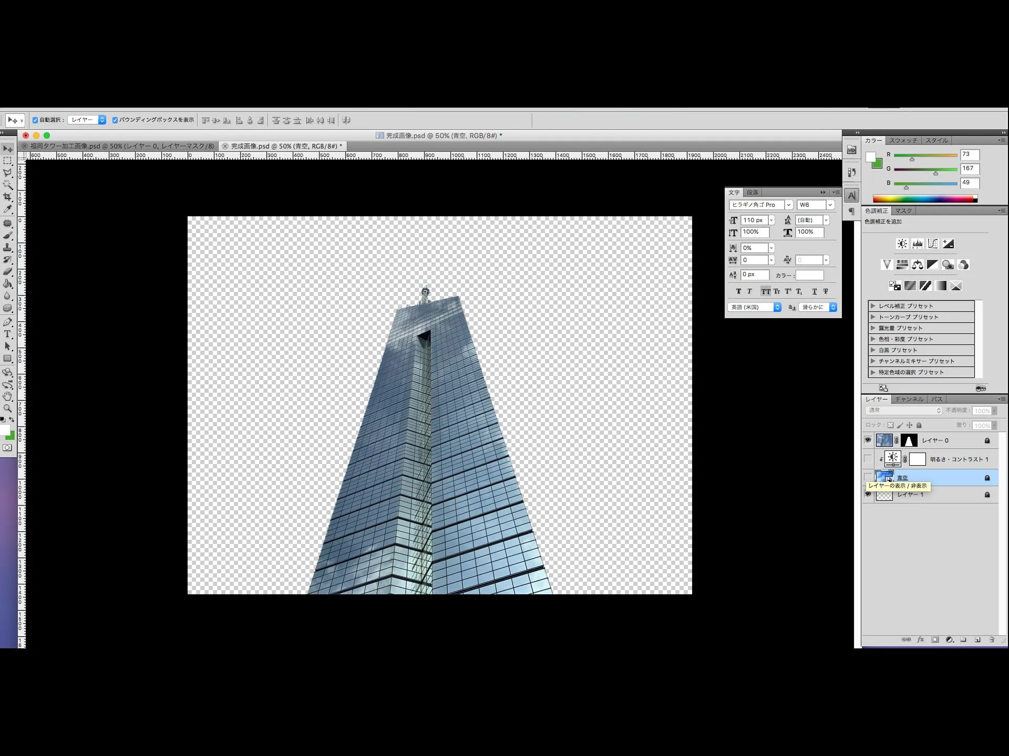This screenshot has width=1009, height=756.
Task: Uncheck the show bounding box option
Action: pyautogui.click(x=115, y=120)
